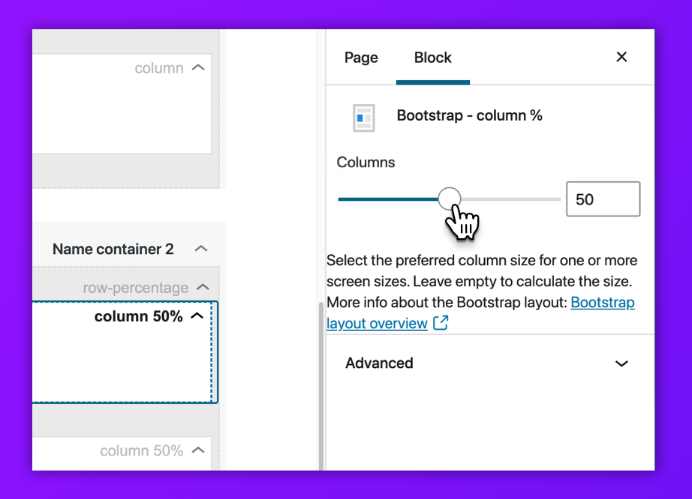Image resolution: width=692 pixels, height=499 pixels.
Task: Click the external link icon after overview
Action: point(441,323)
